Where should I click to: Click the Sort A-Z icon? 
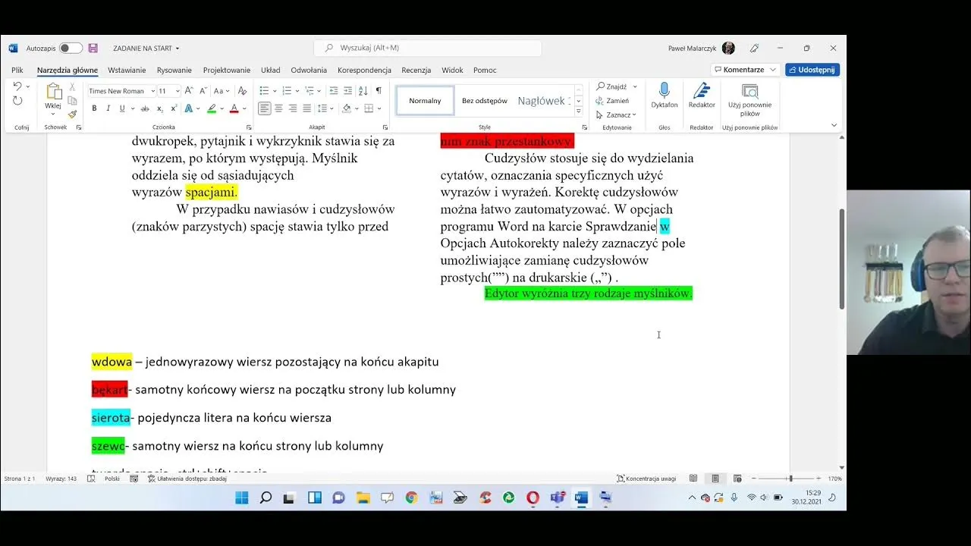click(x=363, y=90)
